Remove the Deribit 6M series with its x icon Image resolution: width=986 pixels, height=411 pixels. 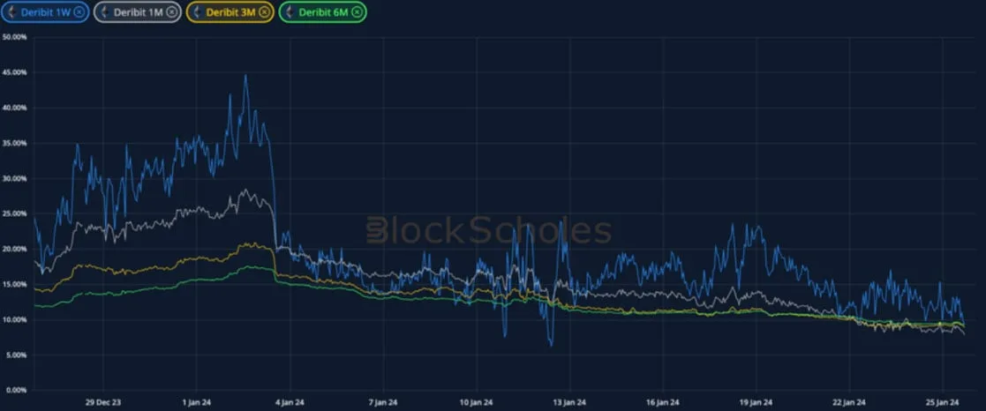[357, 11]
